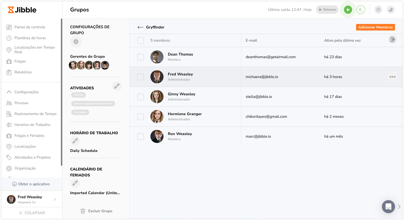The width and height of the screenshot is (404, 220).
Task: Click the sidebar scrollbar
Action: 61,92
